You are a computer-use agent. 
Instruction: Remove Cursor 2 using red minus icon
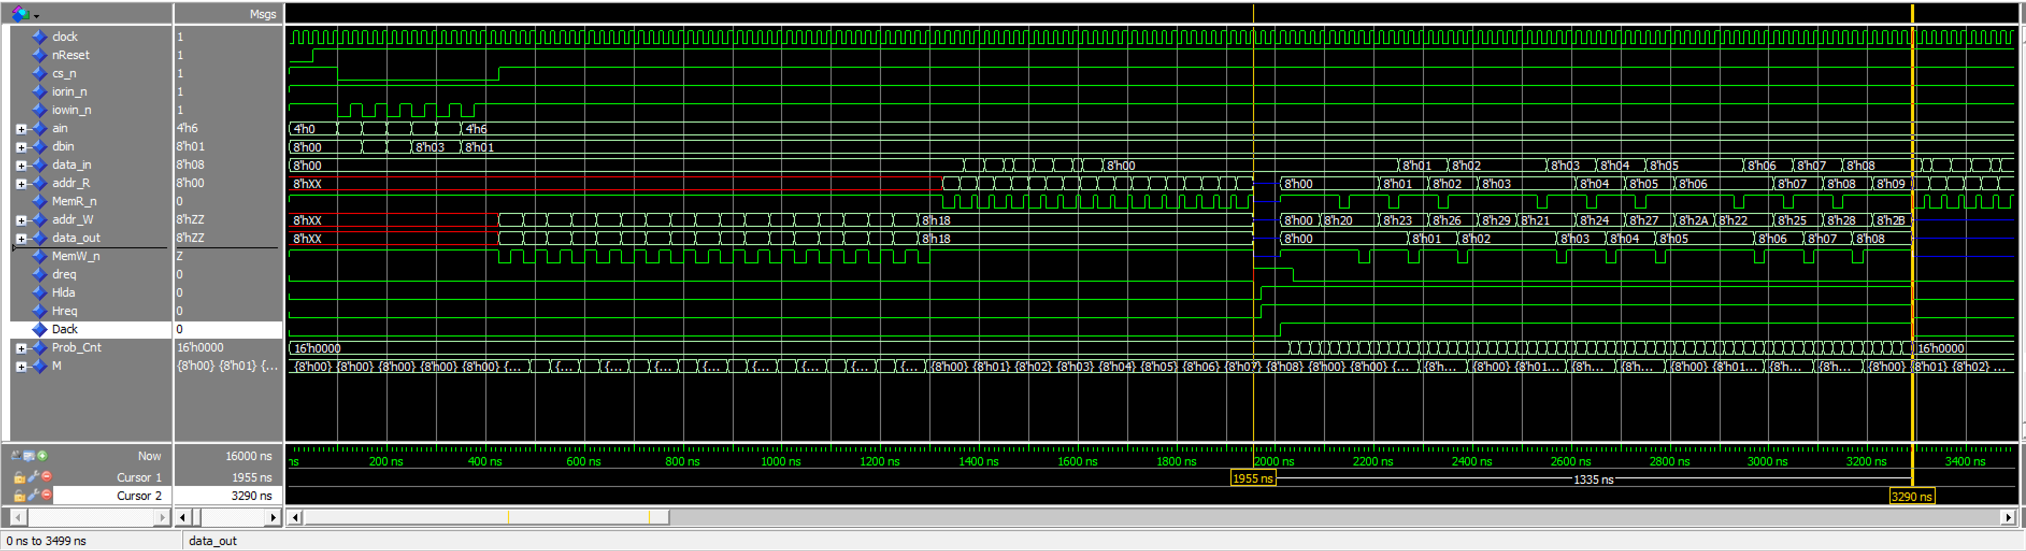(x=46, y=495)
